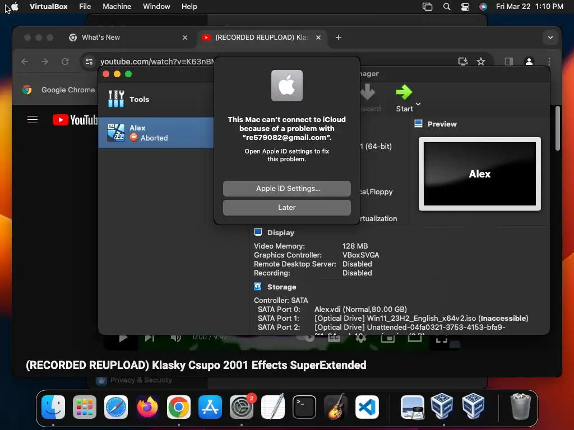
Task: Open the Window menu
Action: pyautogui.click(x=156, y=6)
